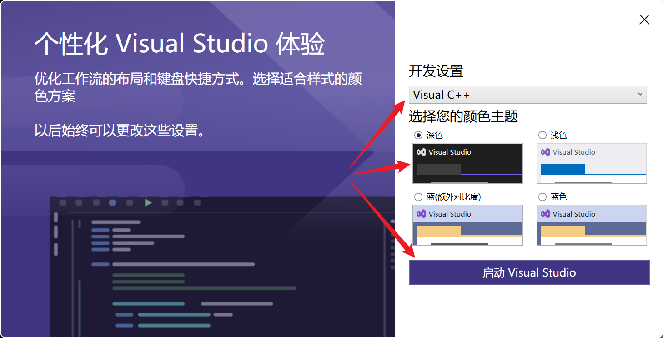Click the Visual Studio logo in the 蓝色 preview
This screenshot has height=338, width=663.
tap(545, 214)
